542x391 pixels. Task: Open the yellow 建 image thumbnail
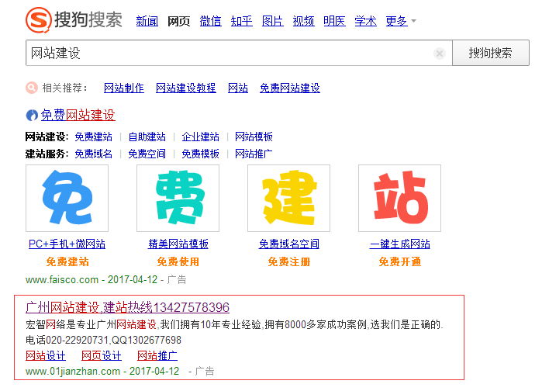click(x=288, y=198)
